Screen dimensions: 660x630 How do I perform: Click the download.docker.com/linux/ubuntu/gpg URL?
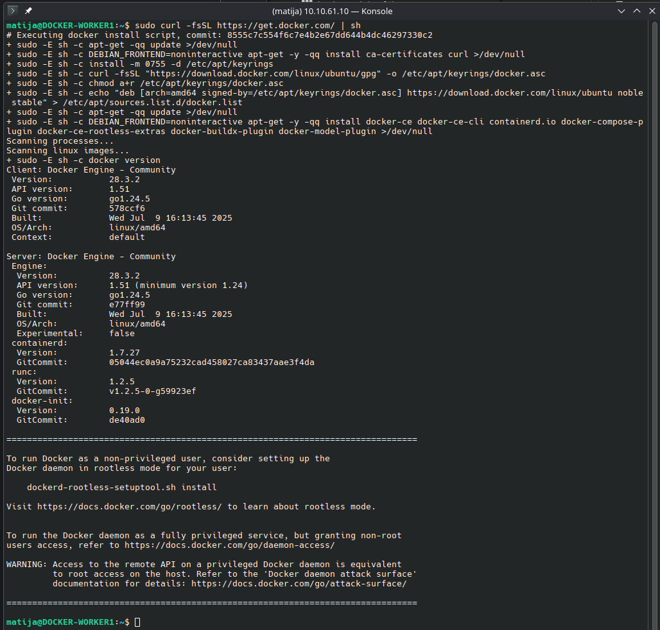coord(263,74)
